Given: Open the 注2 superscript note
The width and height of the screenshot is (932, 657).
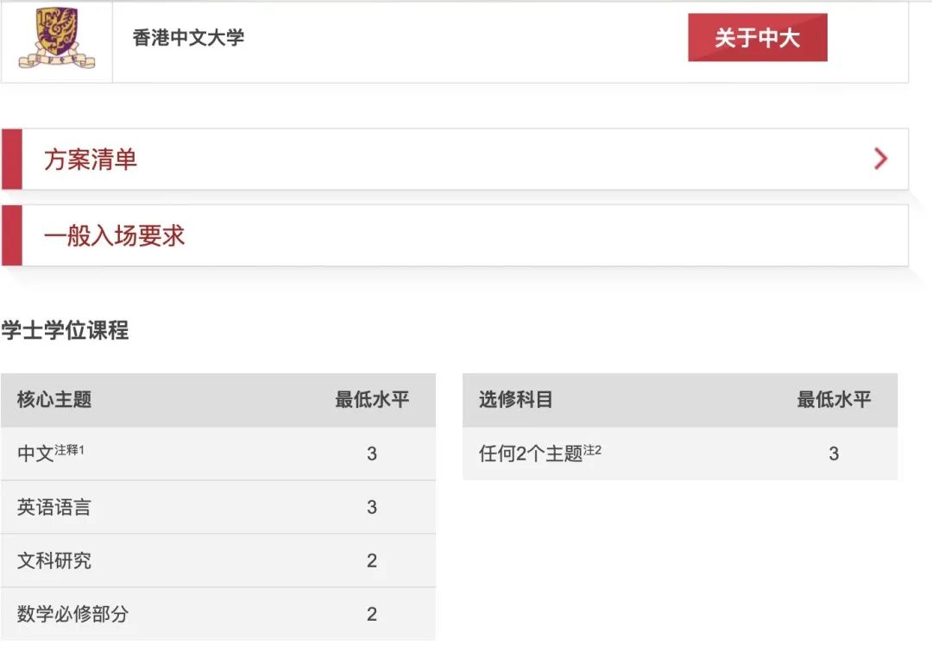Looking at the screenshot, I should 593,450.
